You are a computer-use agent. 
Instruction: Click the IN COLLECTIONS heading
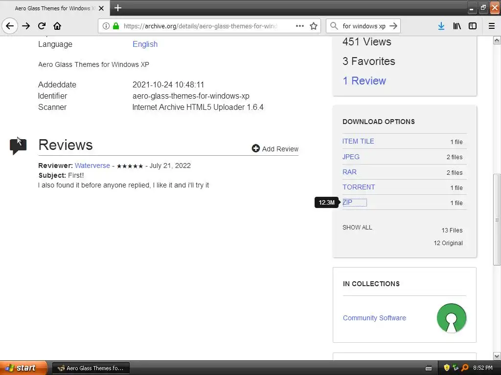coord(371,284)
